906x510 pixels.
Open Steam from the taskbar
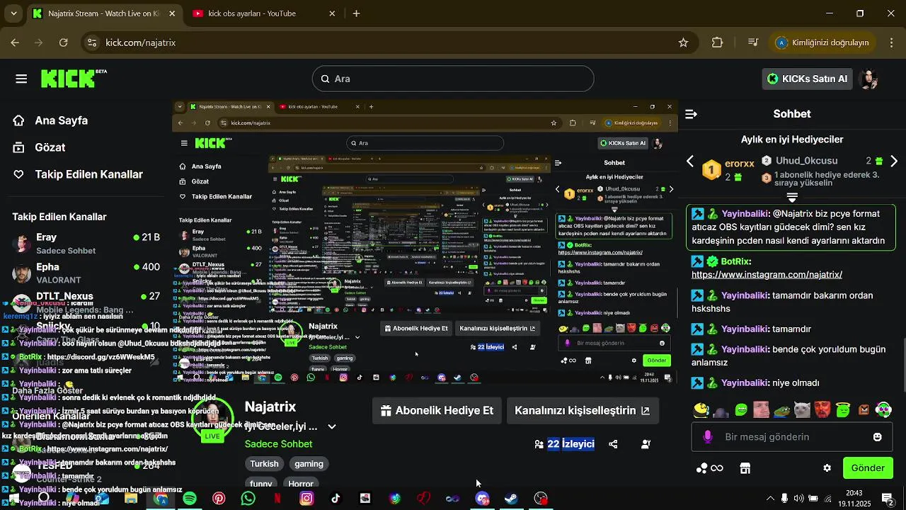coord(511,499)
